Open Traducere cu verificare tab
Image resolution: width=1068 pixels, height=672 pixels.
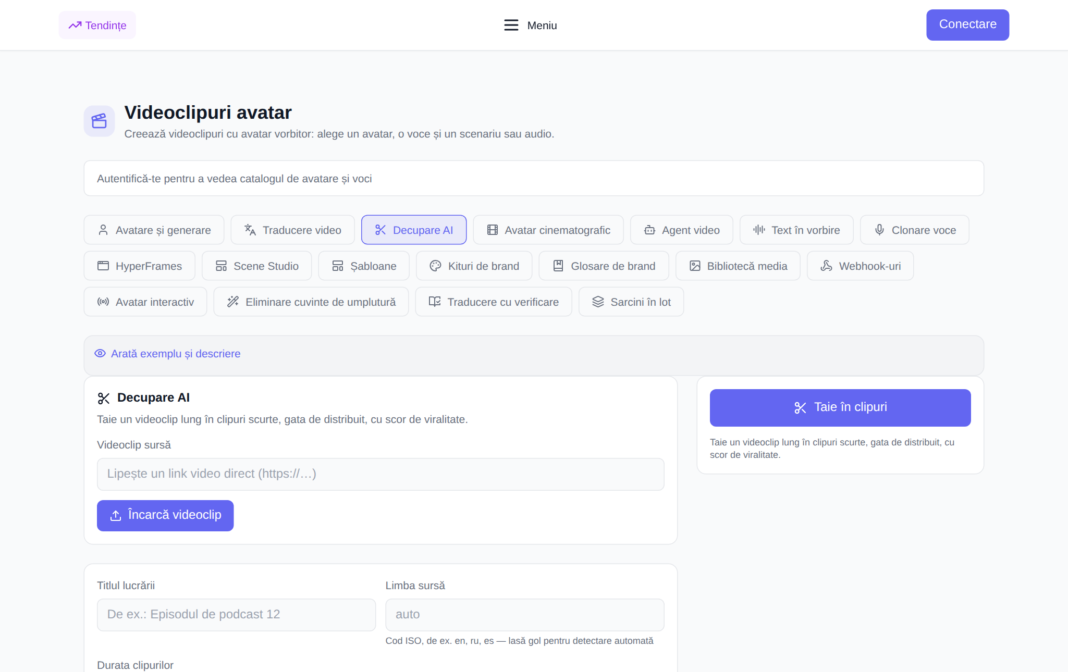coord(494,302)
